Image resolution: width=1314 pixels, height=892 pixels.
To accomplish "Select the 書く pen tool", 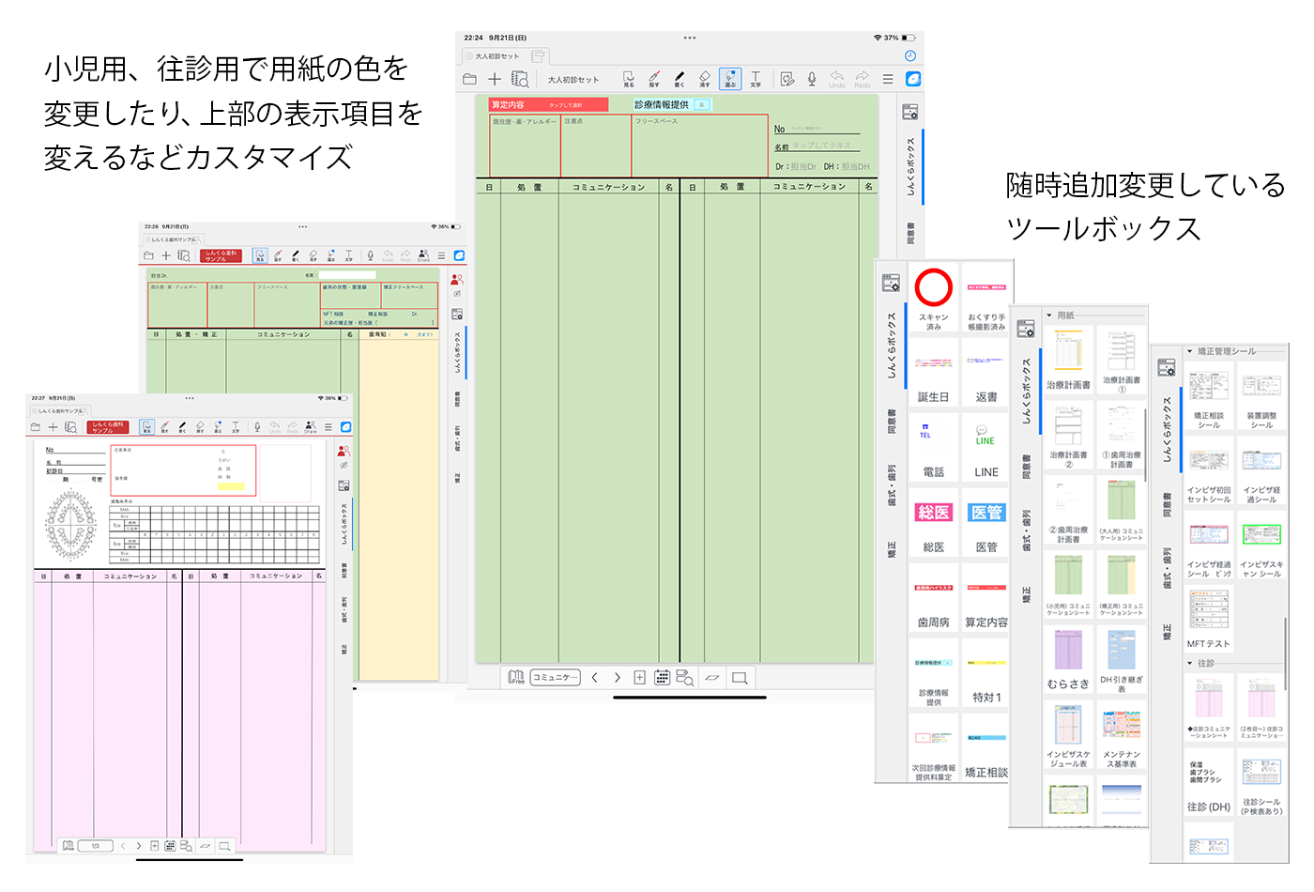I will [679, 79].
